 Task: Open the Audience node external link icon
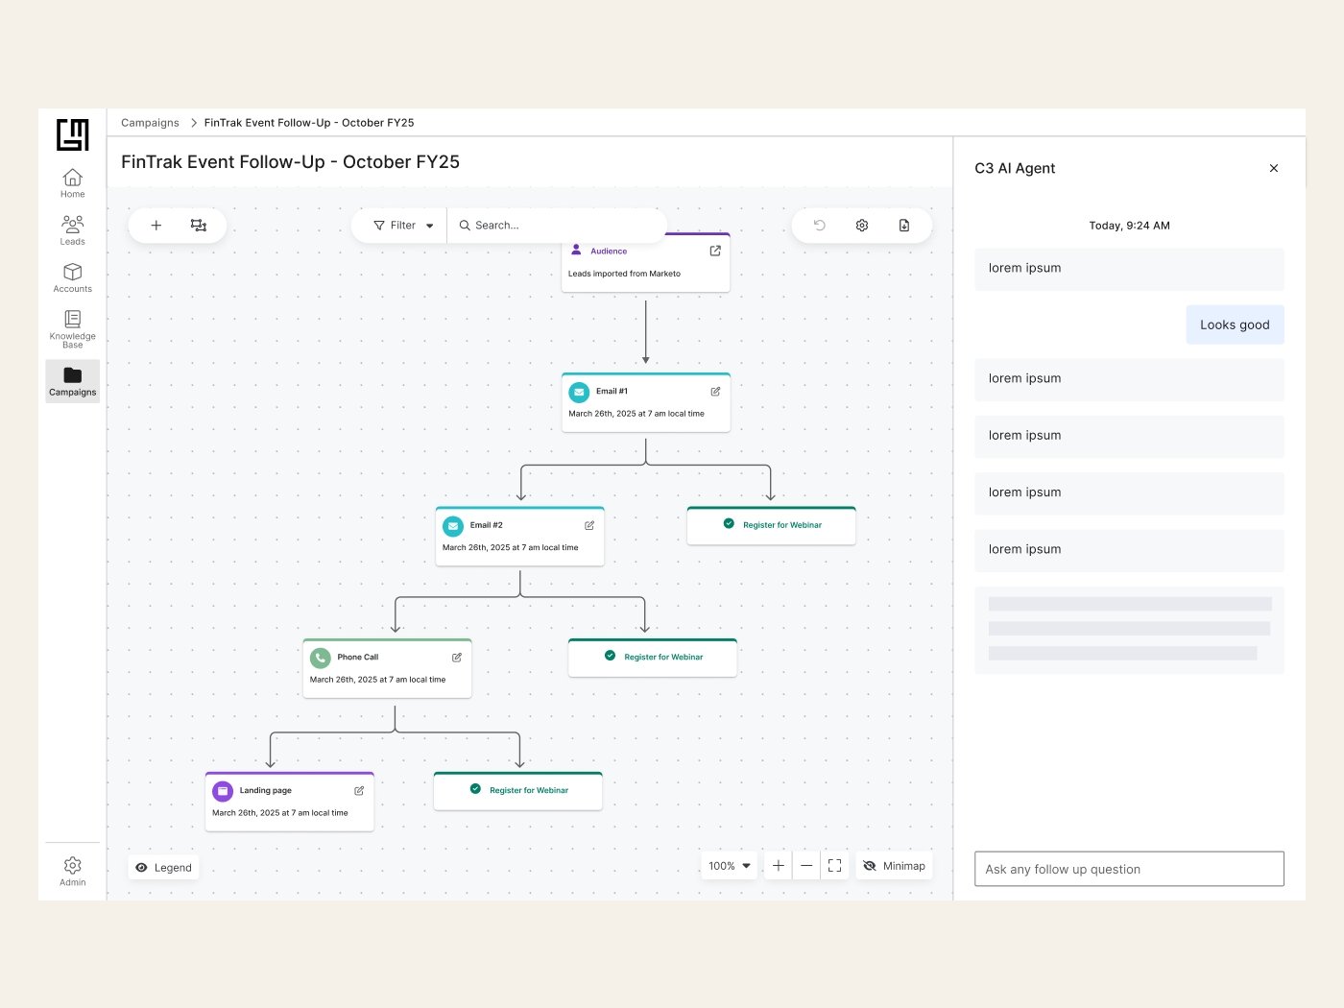tap(715, 251)
